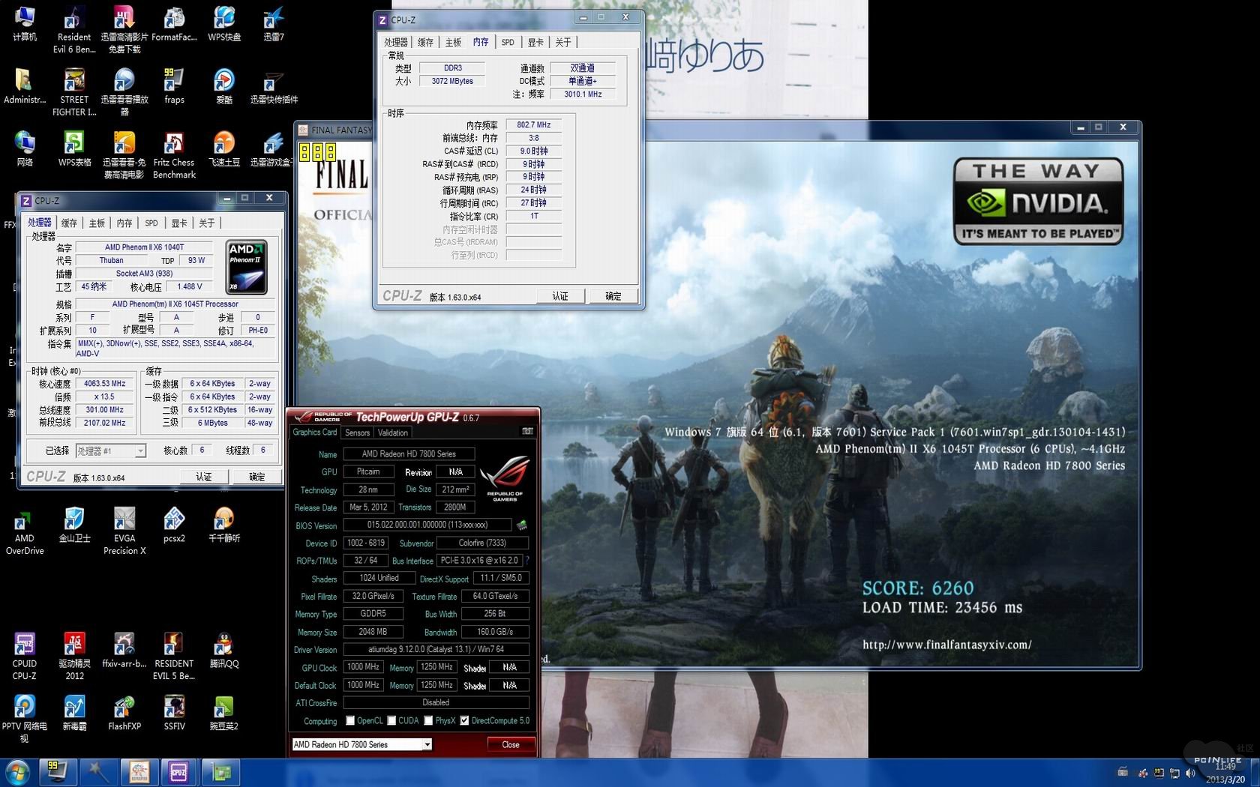This screenshot has width=1260, height=787.
Task: Click the 802.7 MHz memory frequency field
Action: pos(533,125)
